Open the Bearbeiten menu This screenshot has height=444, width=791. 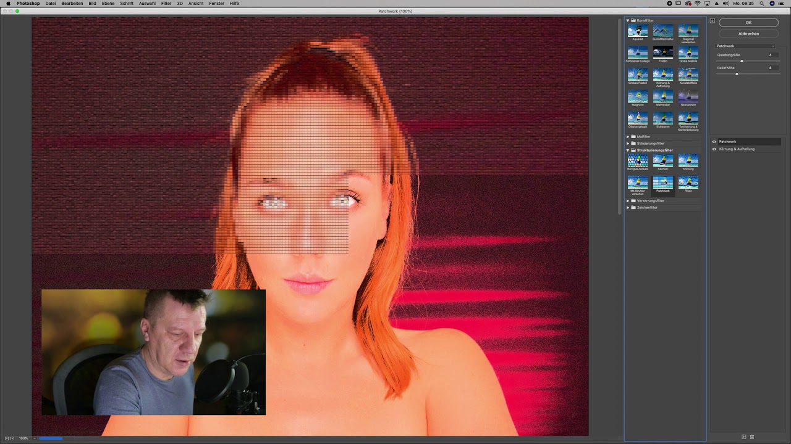pos(72,4)
